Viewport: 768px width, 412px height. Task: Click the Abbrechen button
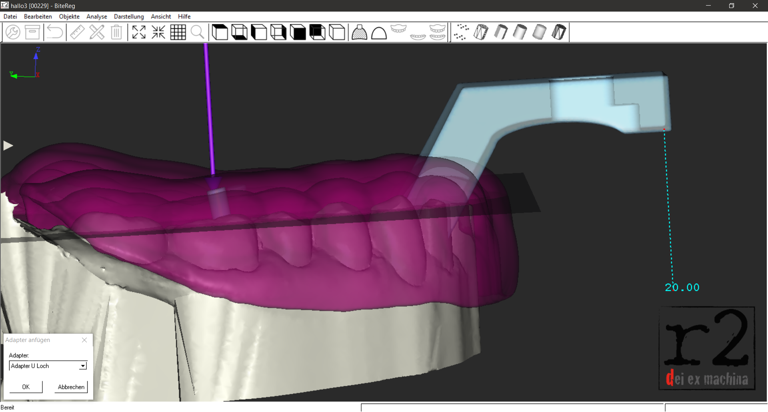coord(71,387)
